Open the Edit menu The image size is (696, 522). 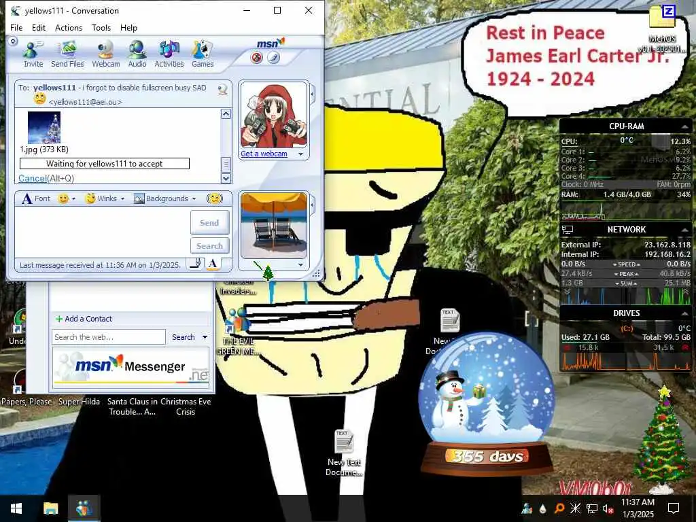pos(39,27)
